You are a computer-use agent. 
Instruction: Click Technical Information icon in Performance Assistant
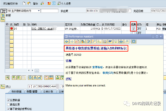coord(83,42)
